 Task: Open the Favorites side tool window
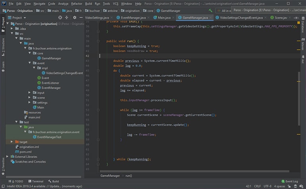click(x=3, y=166)
